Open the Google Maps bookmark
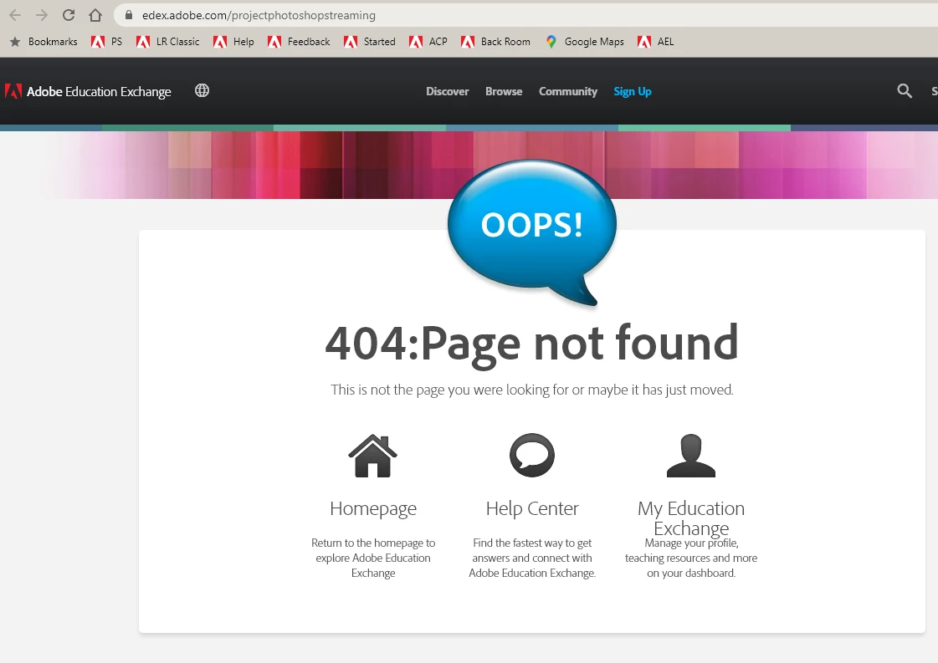The image size is (938, 663). point(584,41)
